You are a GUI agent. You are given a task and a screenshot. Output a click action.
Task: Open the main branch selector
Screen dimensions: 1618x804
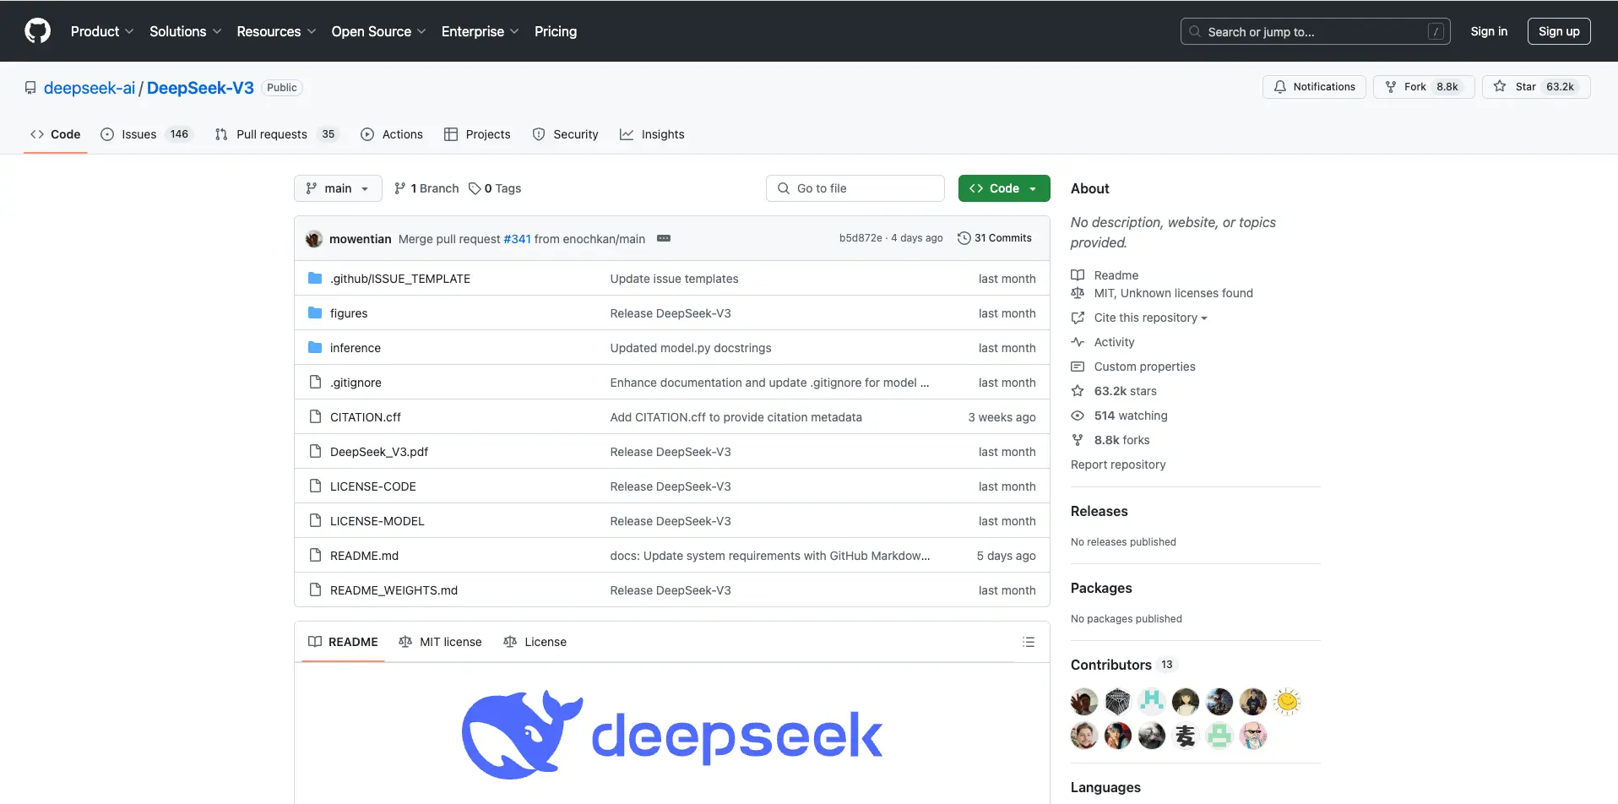coord(338,188)
